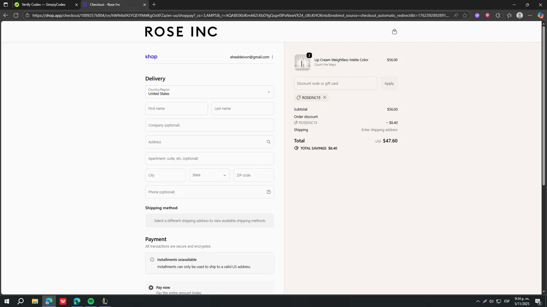Open the account options three-dot menu
Screen dimensions: 547x307
(272, 57)
